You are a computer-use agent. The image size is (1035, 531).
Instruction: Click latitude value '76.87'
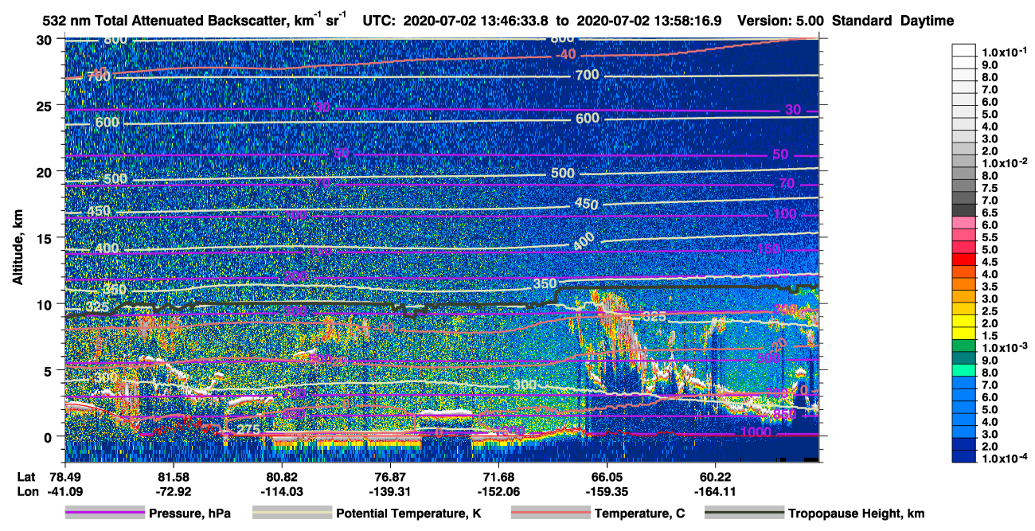click(x=390, y=476)
